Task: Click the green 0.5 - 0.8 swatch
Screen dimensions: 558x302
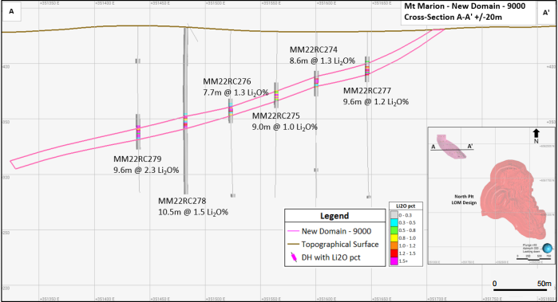Action: coord(394,230)
